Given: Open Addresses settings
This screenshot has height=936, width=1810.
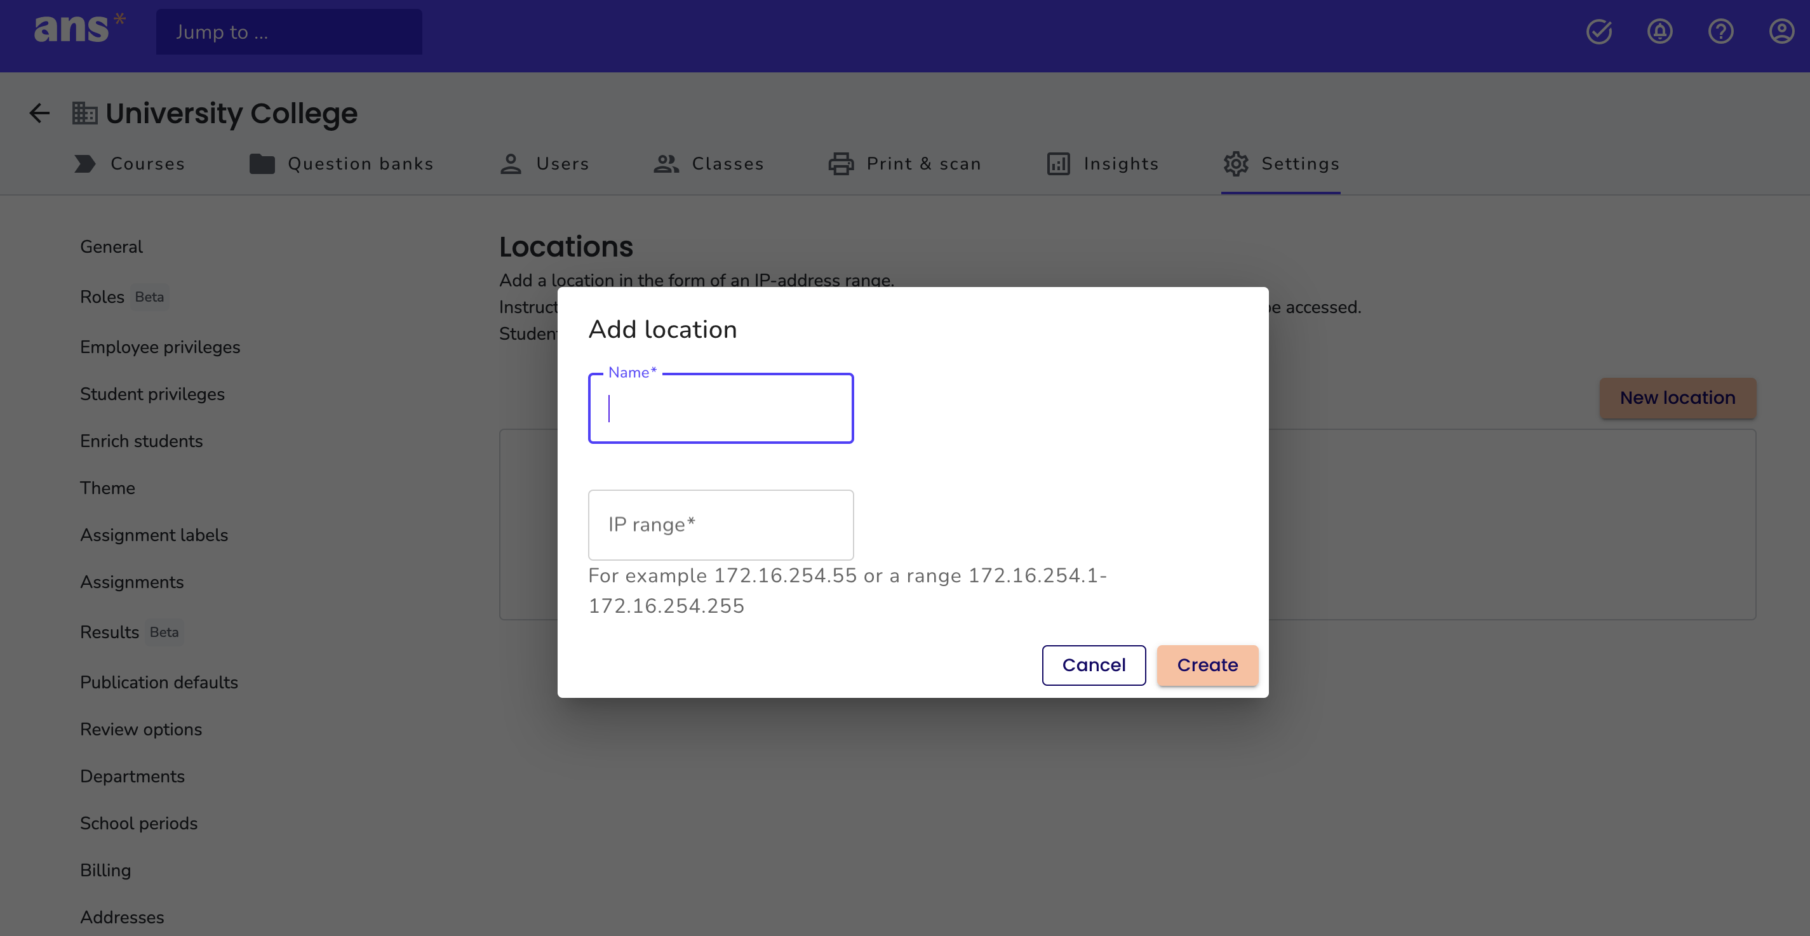Looking at the screenshot, I should point(123,918).
